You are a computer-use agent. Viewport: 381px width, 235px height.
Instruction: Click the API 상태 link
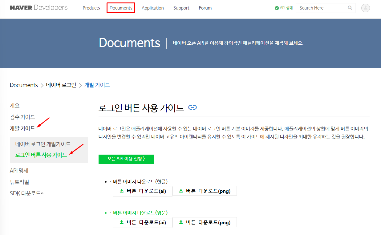point(286,8)
